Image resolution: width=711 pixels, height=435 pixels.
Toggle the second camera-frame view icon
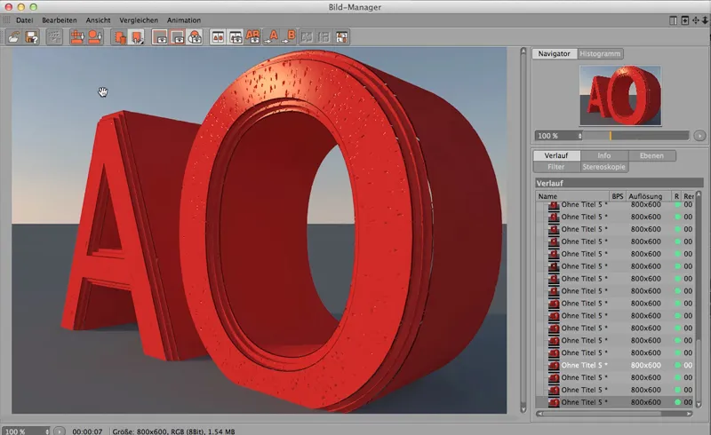(x=177, y=37)
